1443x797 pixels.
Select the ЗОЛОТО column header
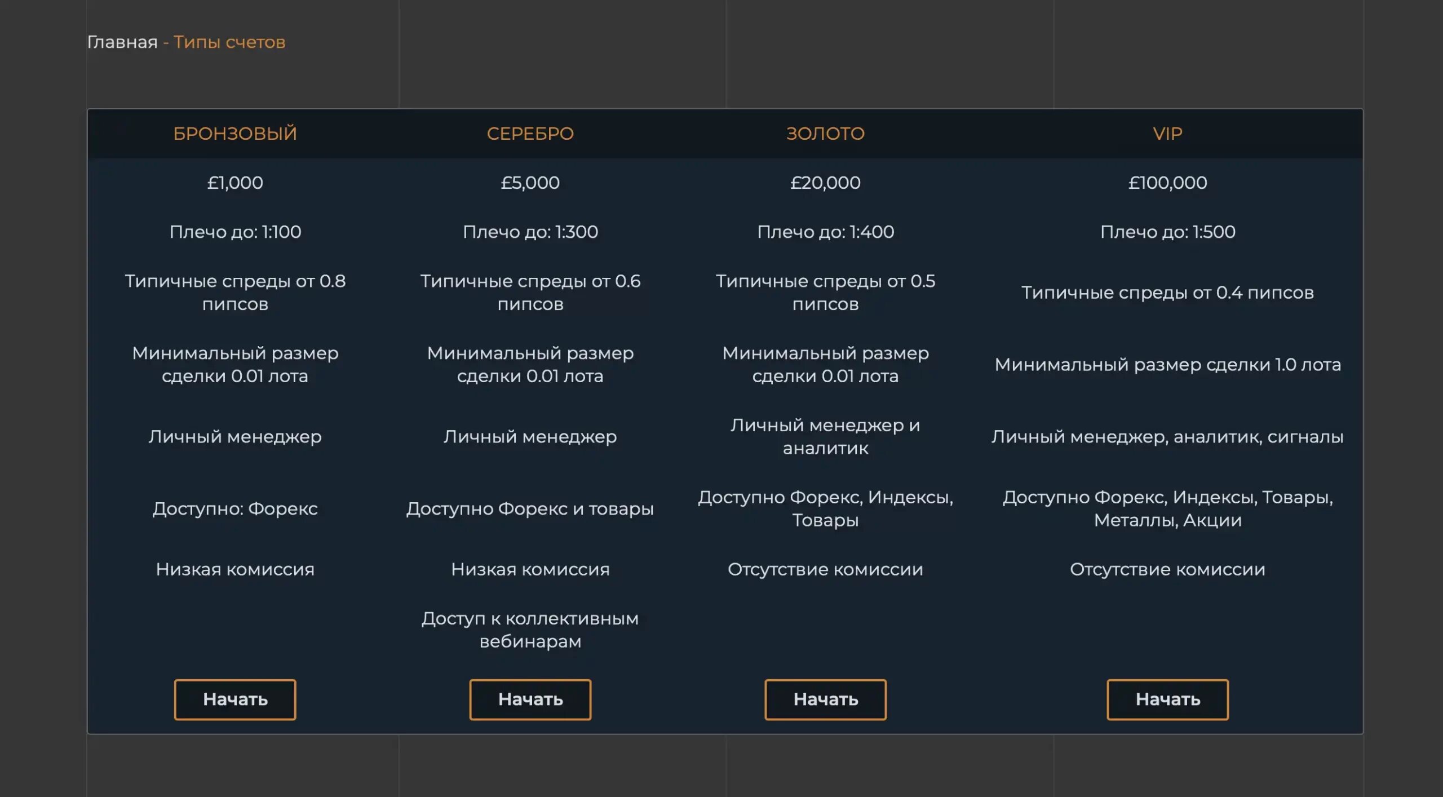click(825, 134)
